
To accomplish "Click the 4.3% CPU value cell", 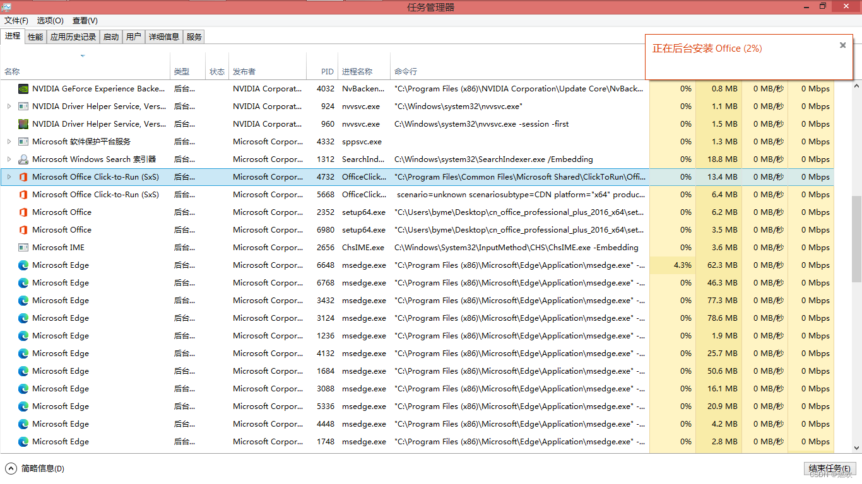I will point(673,265).
